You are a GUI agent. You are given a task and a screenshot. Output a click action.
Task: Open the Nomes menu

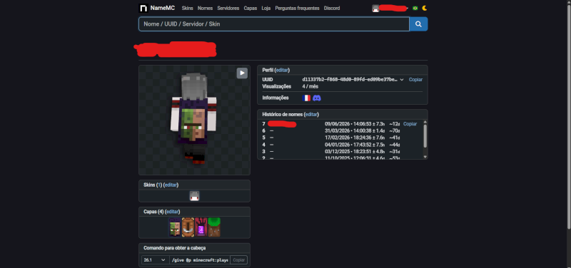pos(205,8)
